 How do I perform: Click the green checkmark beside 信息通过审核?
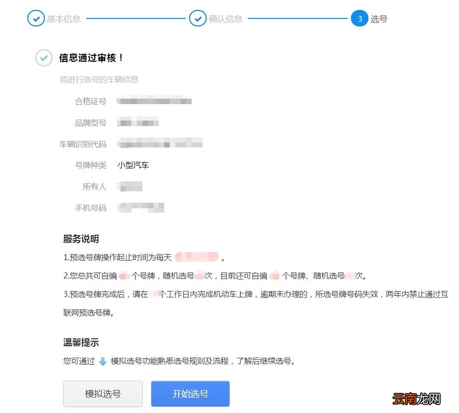(44, 58)
